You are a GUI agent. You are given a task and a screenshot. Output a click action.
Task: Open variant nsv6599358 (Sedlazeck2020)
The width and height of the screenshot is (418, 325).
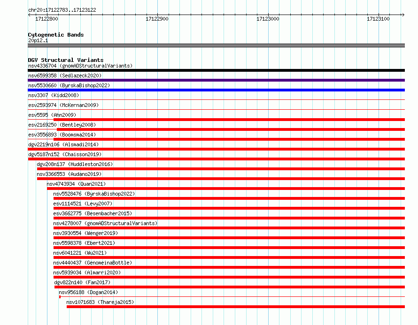pos(65,76)
